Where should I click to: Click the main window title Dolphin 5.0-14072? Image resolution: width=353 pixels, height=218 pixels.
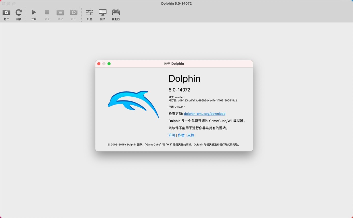click(176, 3)
